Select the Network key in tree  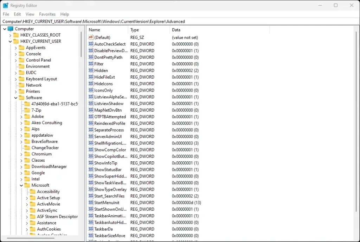[x=34, y=85]
